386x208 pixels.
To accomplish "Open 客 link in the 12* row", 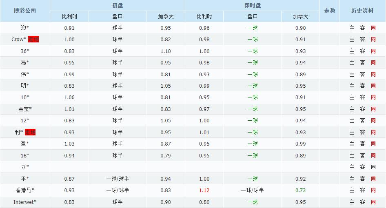I will pos(363,121).
